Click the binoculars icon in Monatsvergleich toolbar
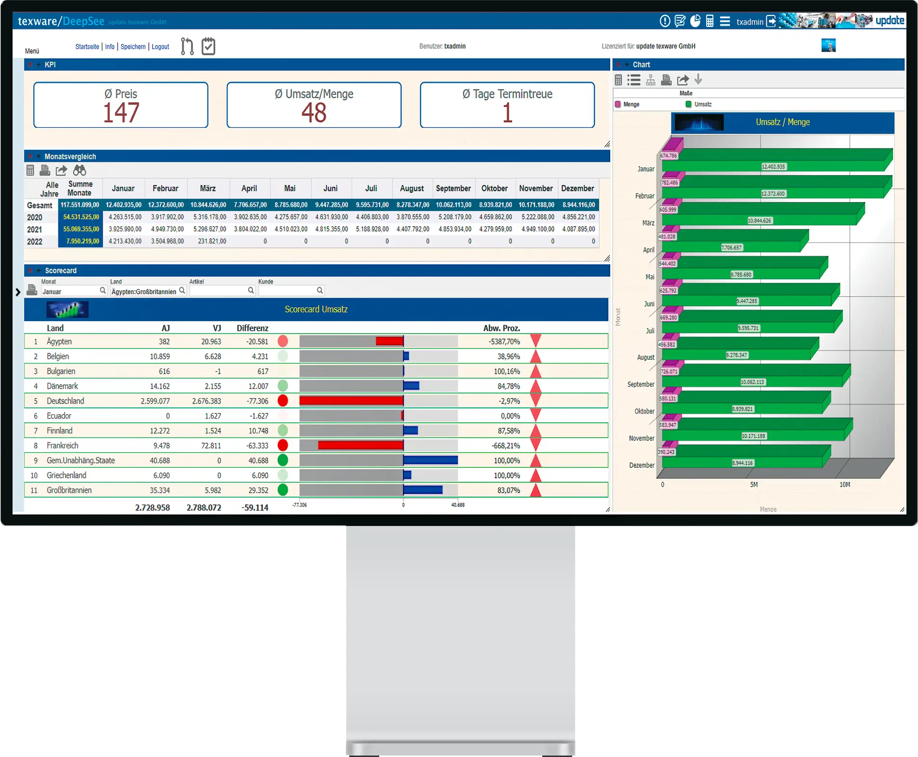The image size is (918, 757). (x=80, y=171)
